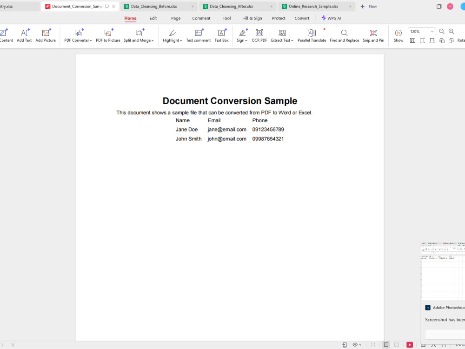Click the john@email.com cell
This screenshot has width=465, height=349.
click(x=227, y=138)
